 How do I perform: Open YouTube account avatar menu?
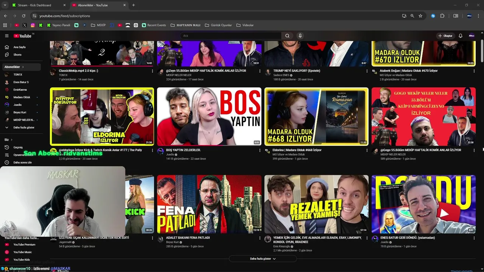point(472,36)
